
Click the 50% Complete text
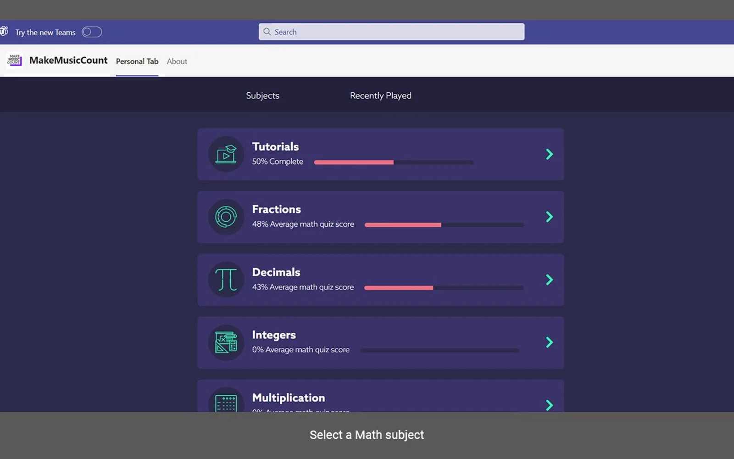[x=278, y=162]
